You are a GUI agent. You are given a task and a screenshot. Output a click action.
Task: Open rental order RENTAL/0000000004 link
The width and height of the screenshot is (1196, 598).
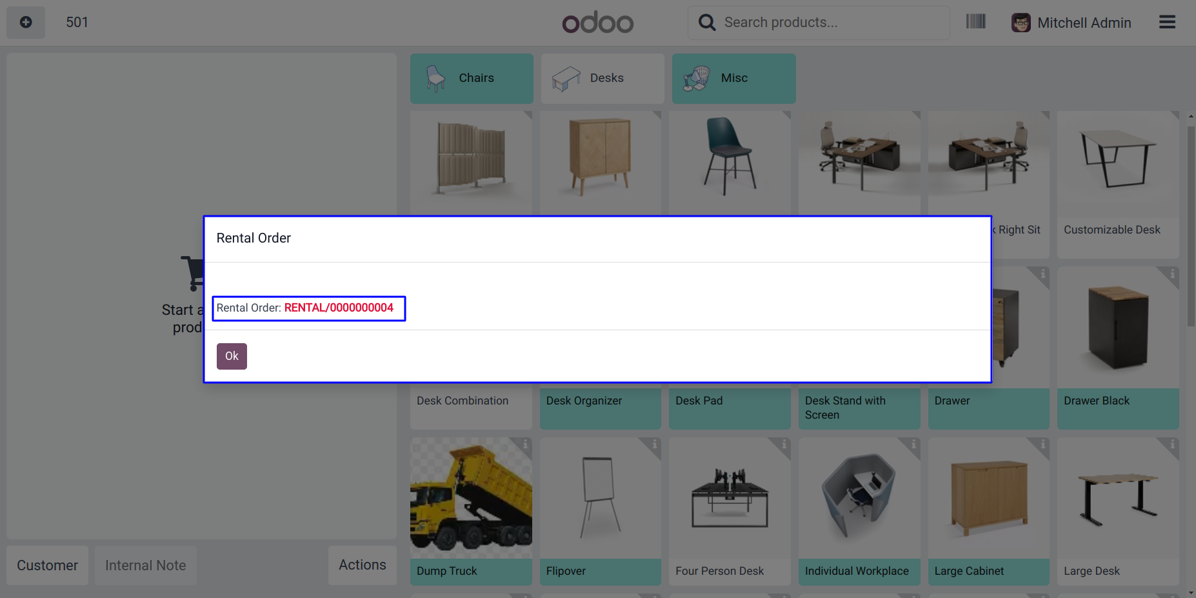click(339, 308)
